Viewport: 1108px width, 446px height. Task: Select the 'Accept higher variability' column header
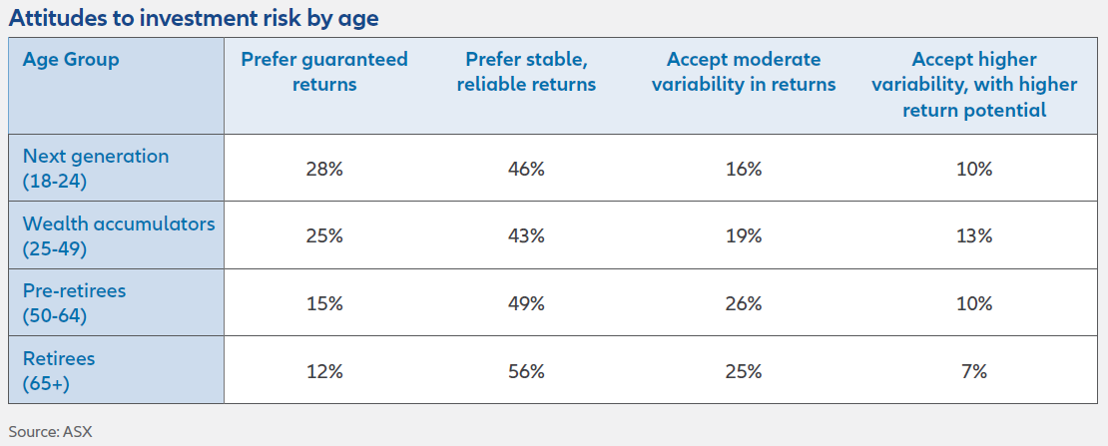pyautogui.click(x=974, y=85)
